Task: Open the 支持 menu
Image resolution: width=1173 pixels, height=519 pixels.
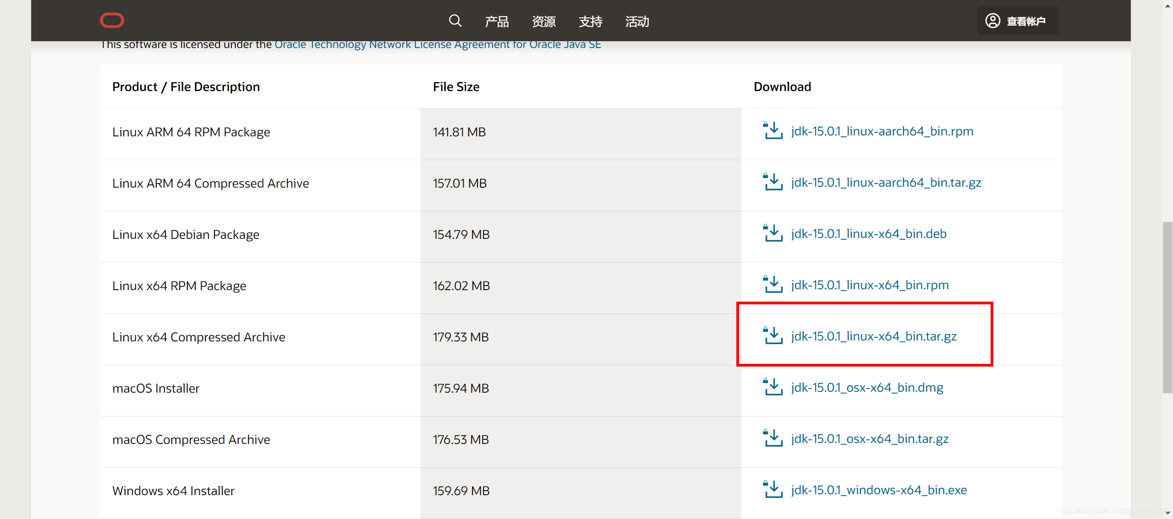Action: pyautogui.click(x=590, y=22)
